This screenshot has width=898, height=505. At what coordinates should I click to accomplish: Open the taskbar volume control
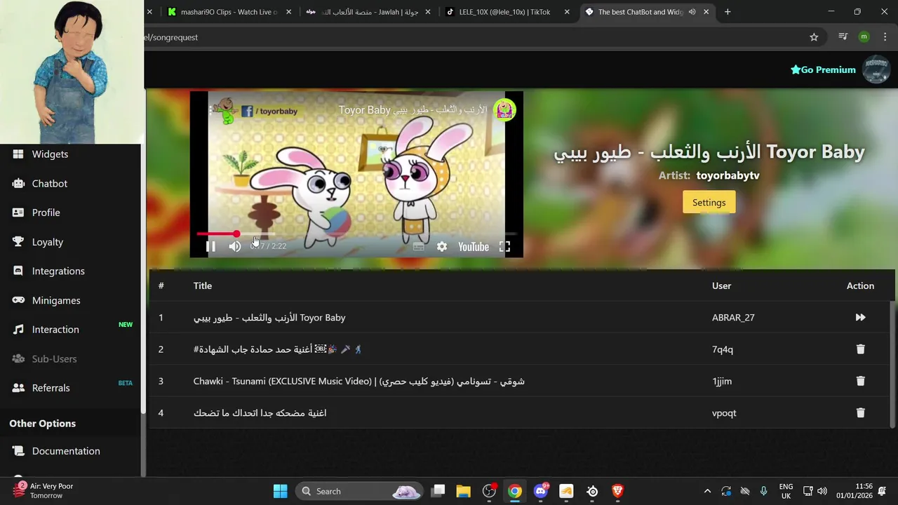click(822, 491)
